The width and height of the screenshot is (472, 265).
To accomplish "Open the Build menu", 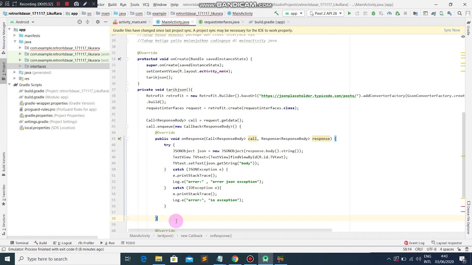I will click(x=112, y=4).
